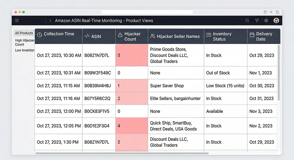Open the settings gear icon
This screenshot has width=294, height=160.
pos(266,21)
